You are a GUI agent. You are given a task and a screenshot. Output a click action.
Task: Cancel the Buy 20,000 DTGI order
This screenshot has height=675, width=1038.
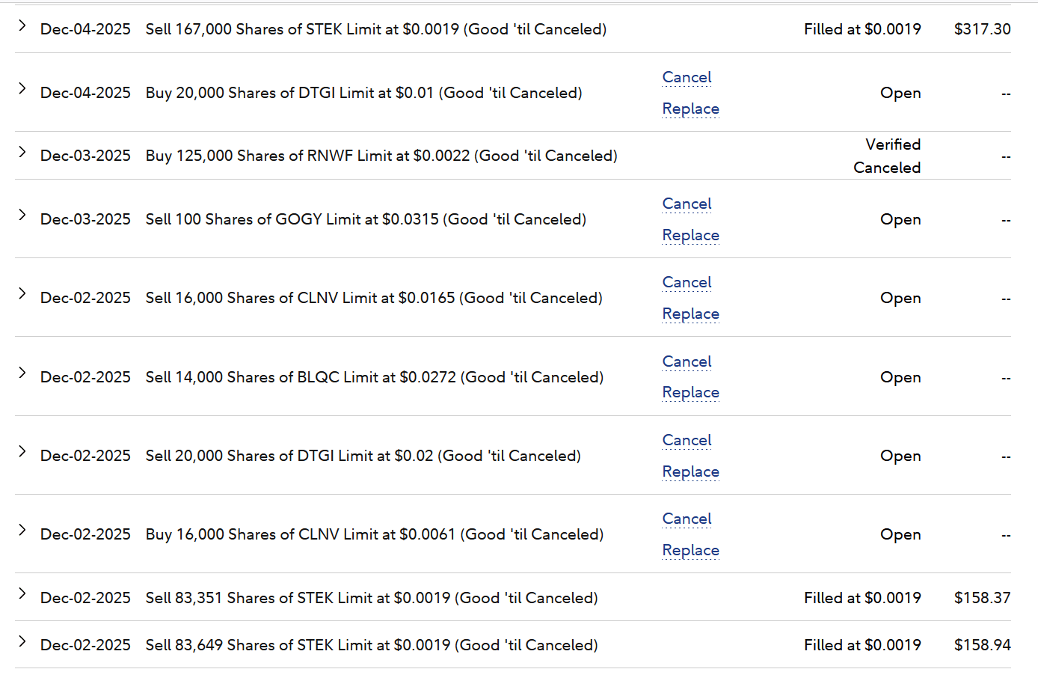point(687,77)
